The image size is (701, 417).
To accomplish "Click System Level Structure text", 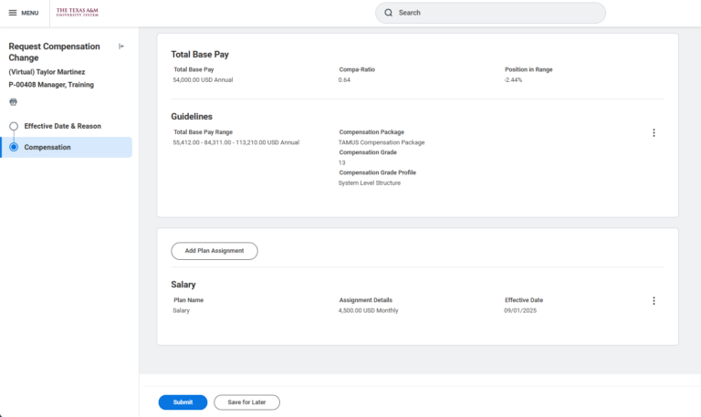I will 370,182.
